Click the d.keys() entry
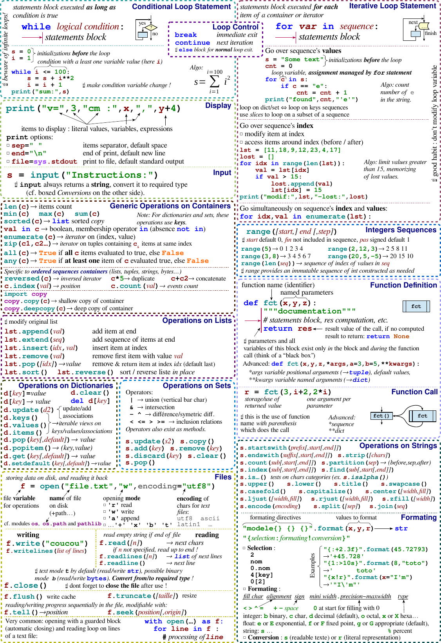 click(21, 418)
